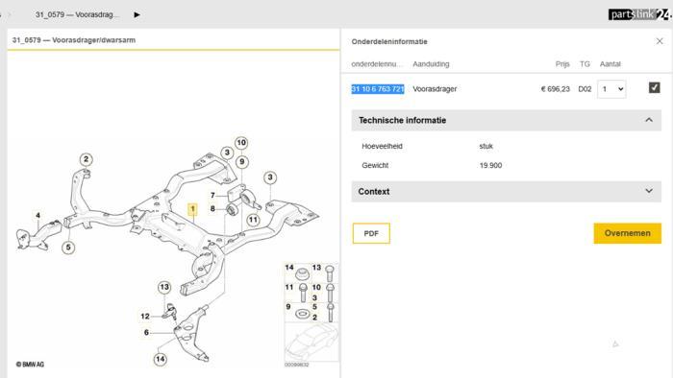Collapse the Technische informatie section

coord(649,120)
